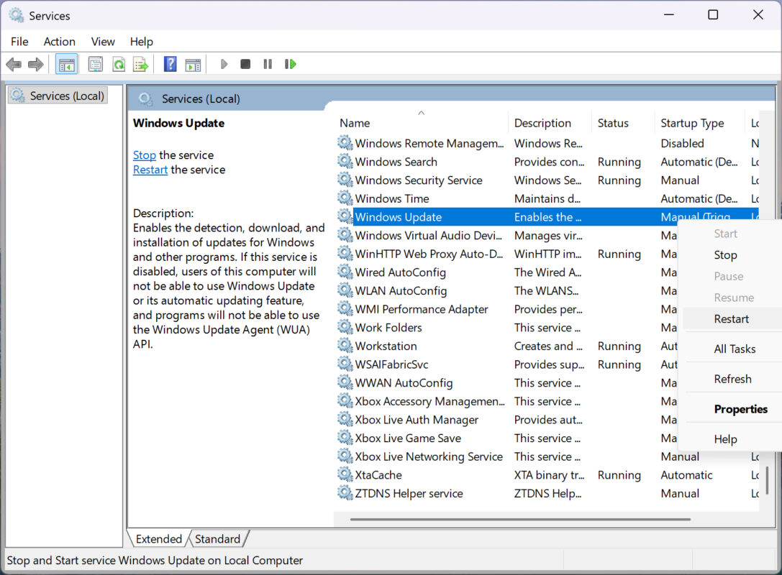
Task: Select the WSAIFabricSvc service
Action: tap(506, 364)
